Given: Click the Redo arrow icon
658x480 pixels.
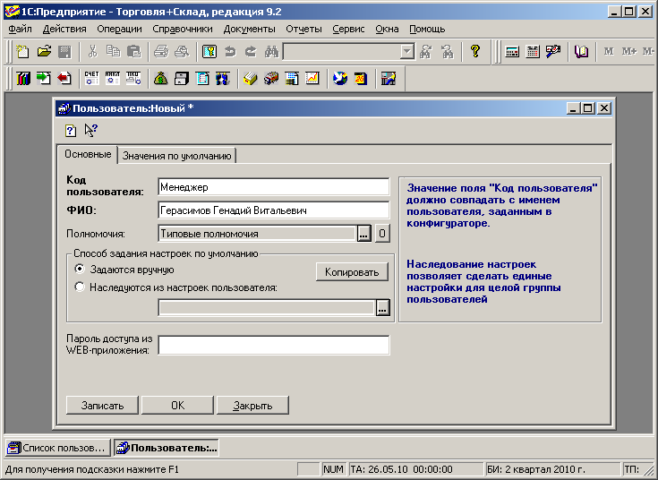Looking at the screenshot, I should [x=251, y=52].
